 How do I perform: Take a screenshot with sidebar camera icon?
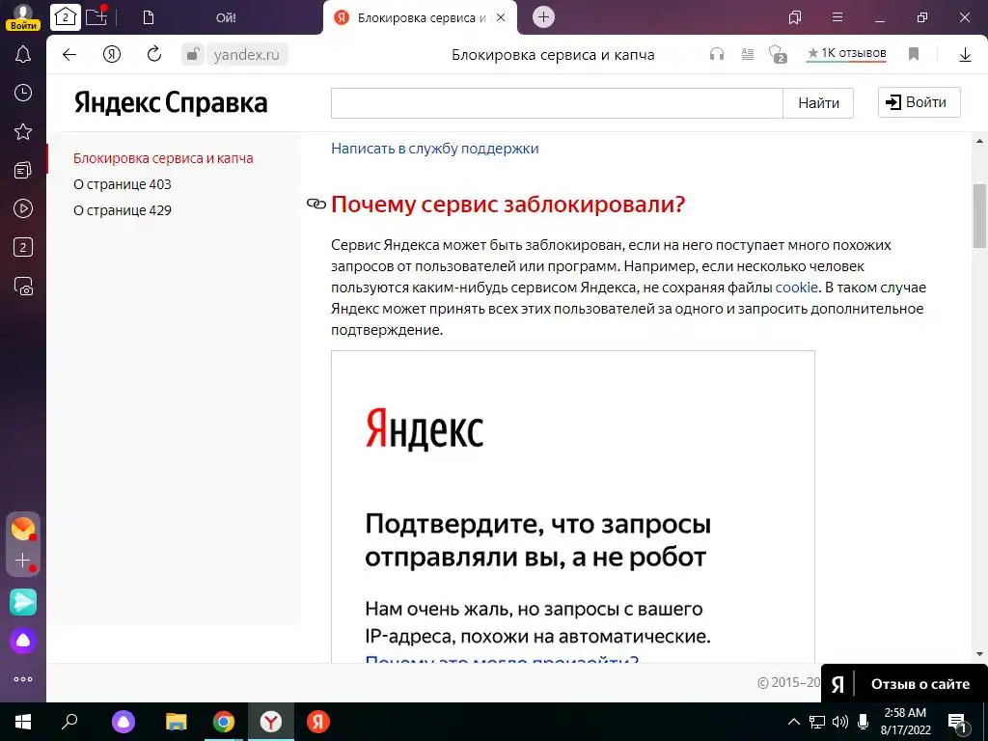[23, 286]
